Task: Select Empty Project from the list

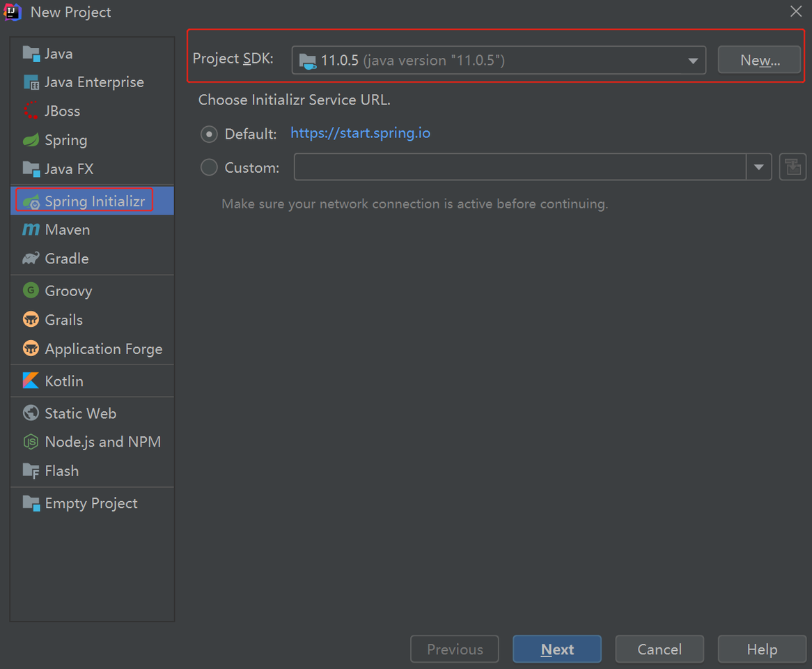Action: [x=91, y=503]
